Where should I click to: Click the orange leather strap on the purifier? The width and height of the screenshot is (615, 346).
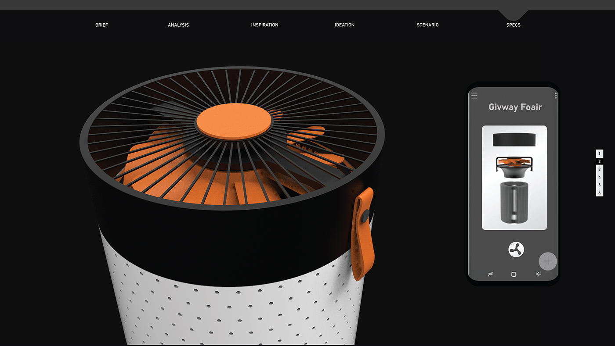pos(363,233)
